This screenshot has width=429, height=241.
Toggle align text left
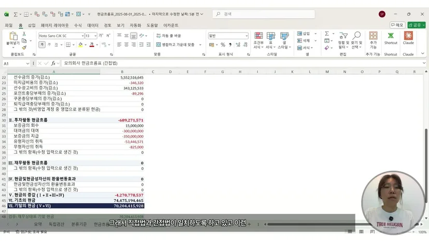tap(119, 44)
